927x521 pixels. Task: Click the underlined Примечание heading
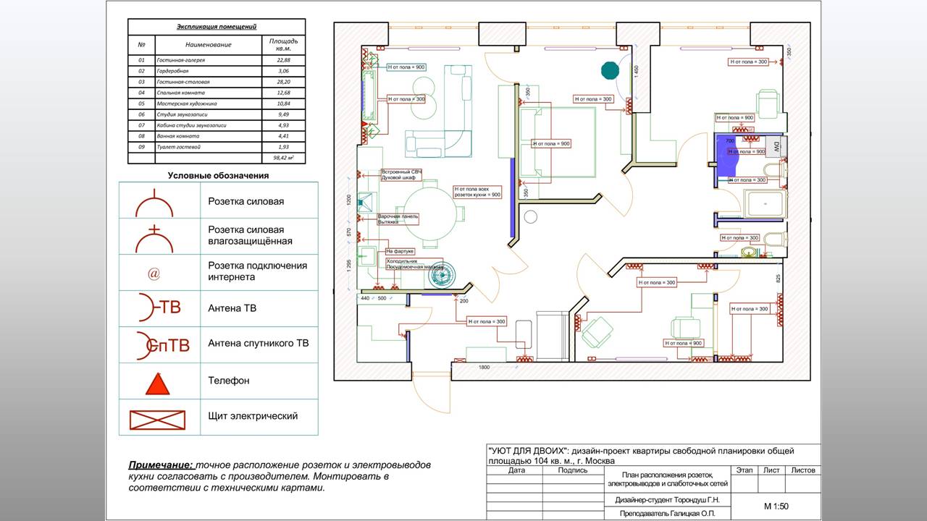(160, 465)
